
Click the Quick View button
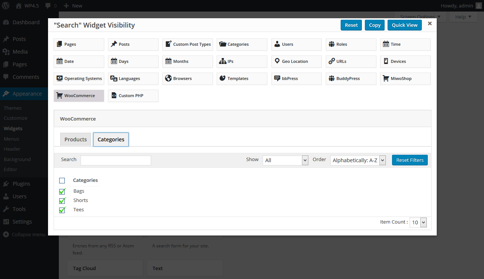(405, 25)
